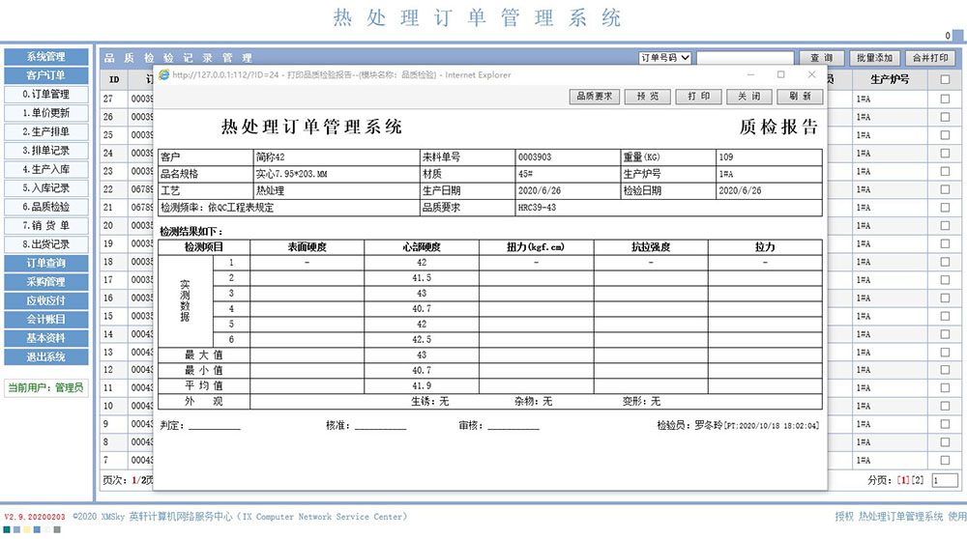Click customer value 简称42 in report
967x539 pixels.
(271, 157)
